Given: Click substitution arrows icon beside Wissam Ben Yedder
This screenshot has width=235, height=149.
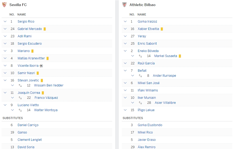Looking at the screenshot, I should (x=20, y=85).
